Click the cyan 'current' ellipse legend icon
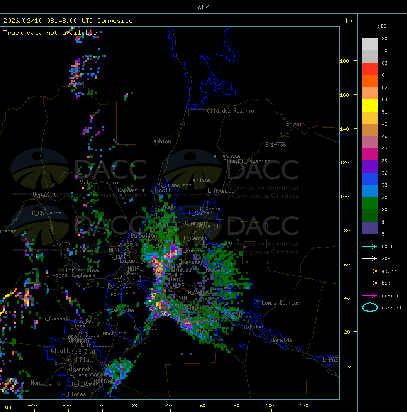This screenshot has height=412, width=407. [370, 307]
